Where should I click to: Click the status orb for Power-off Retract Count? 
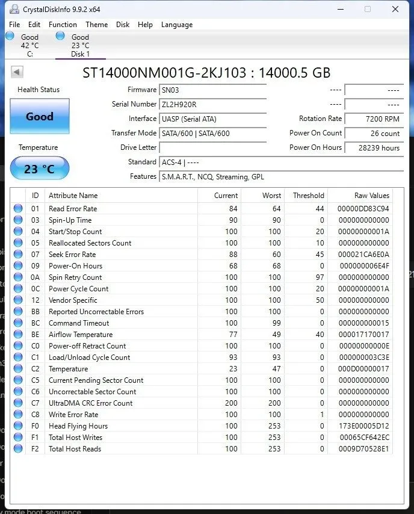coord(18,346)
